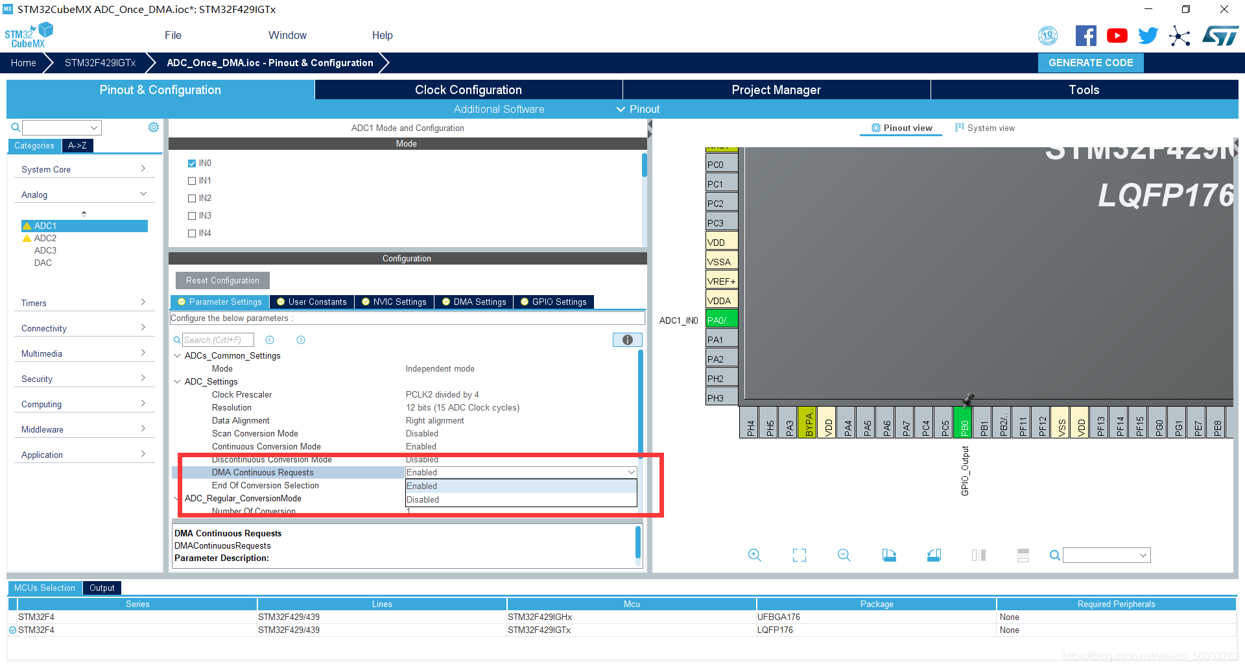Click the PC3 pin on the chip
The height and width of the screenshot is (668, 1245).
pyautogui.click(x=722, y=222)
